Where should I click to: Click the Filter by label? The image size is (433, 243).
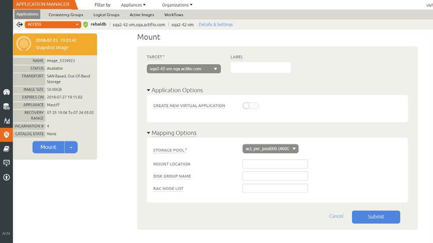tap(103, 5)
